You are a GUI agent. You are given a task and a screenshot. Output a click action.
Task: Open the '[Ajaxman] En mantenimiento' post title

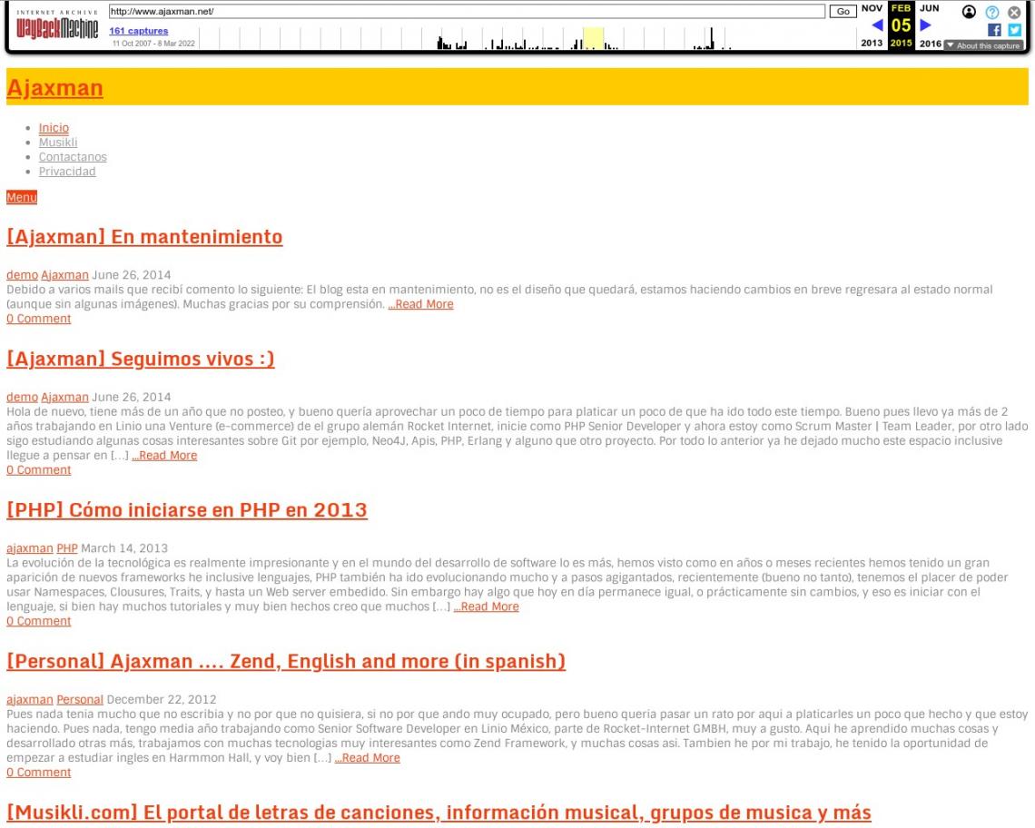pos(144,236)
